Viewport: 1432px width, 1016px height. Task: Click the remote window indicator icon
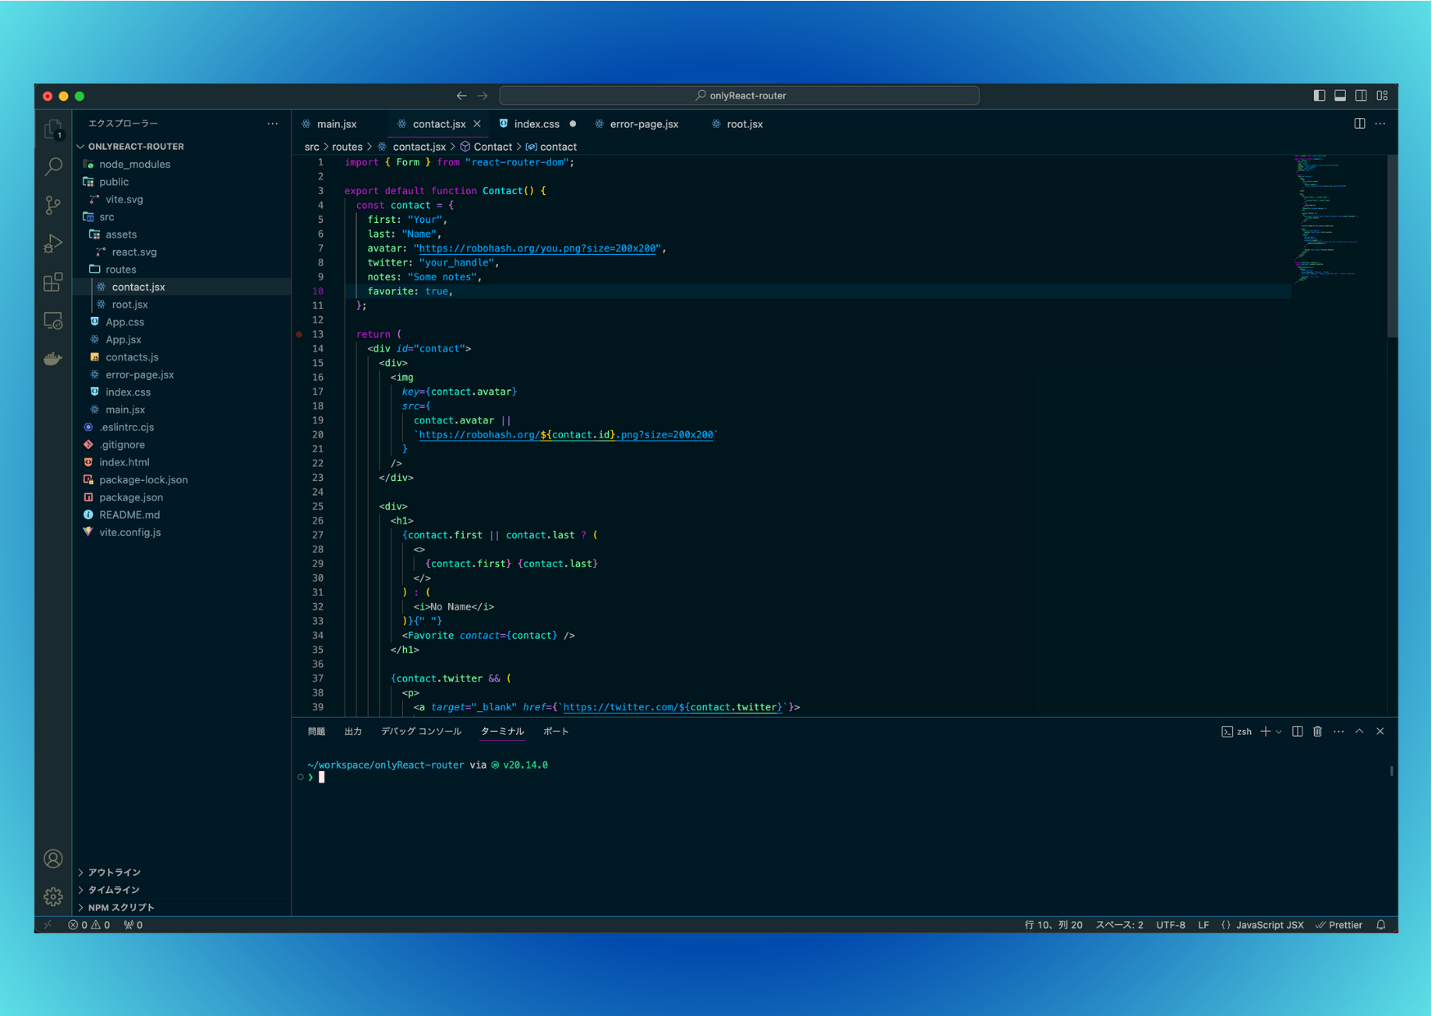click(x=48, y=925)
